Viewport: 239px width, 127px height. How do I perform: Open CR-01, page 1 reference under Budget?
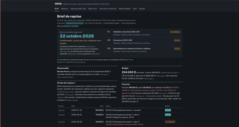coord(161,76)
